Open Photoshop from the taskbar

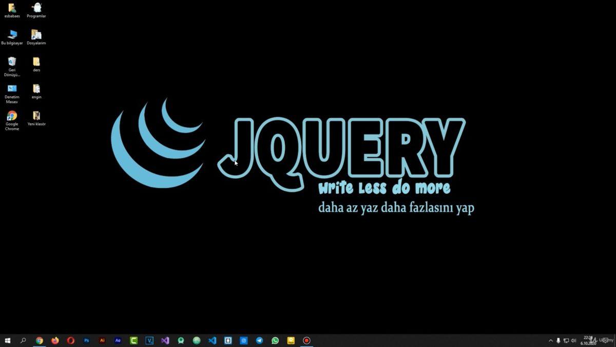[86, 340]
